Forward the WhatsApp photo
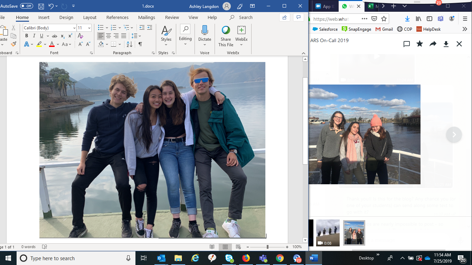 433,44
